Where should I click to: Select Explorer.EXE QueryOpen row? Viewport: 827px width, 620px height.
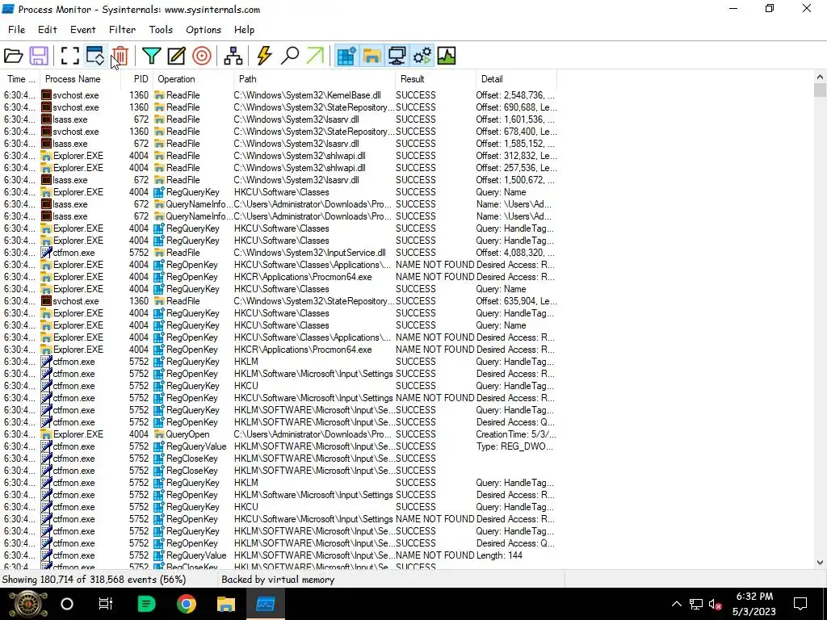click(x=279, y=435)
